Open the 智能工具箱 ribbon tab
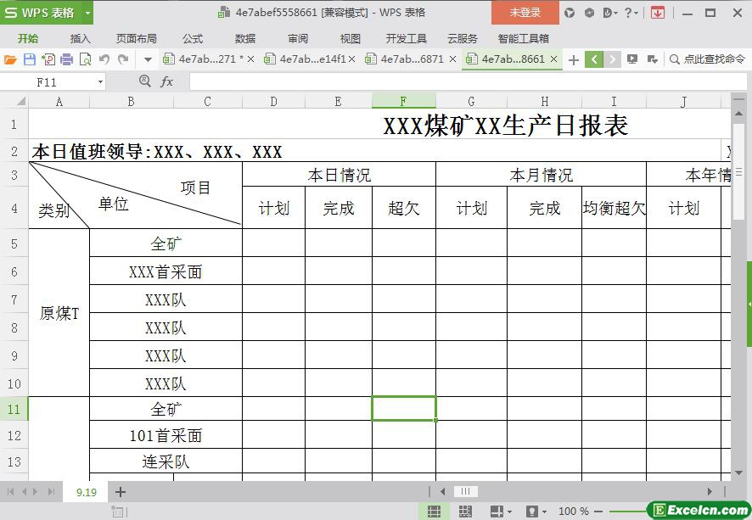Screen dimensions: 752x520 523,39
